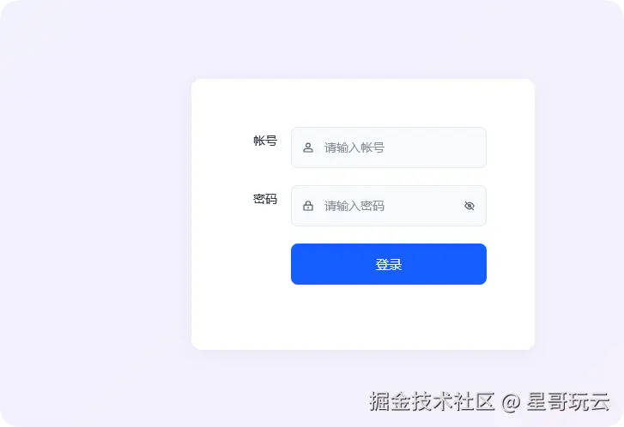Screen dimensions: 624x427
Task: Select the 帐号 field label
Action: 265,141
